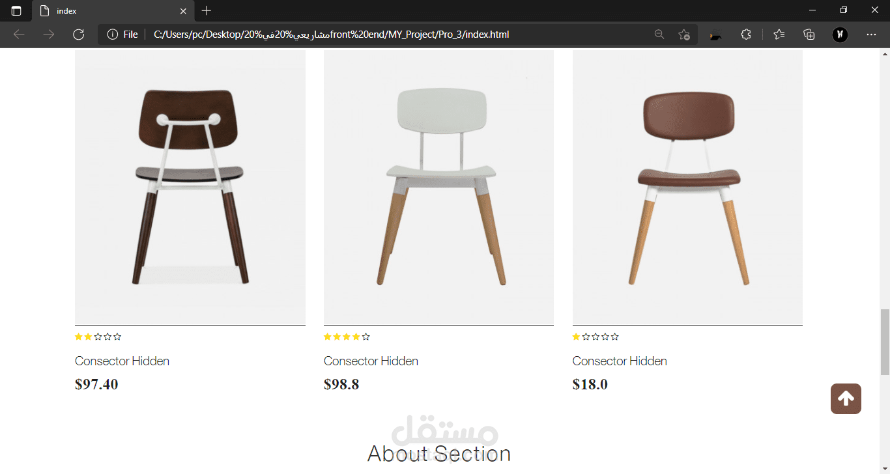Close the index tab

[x=184, y=11]
